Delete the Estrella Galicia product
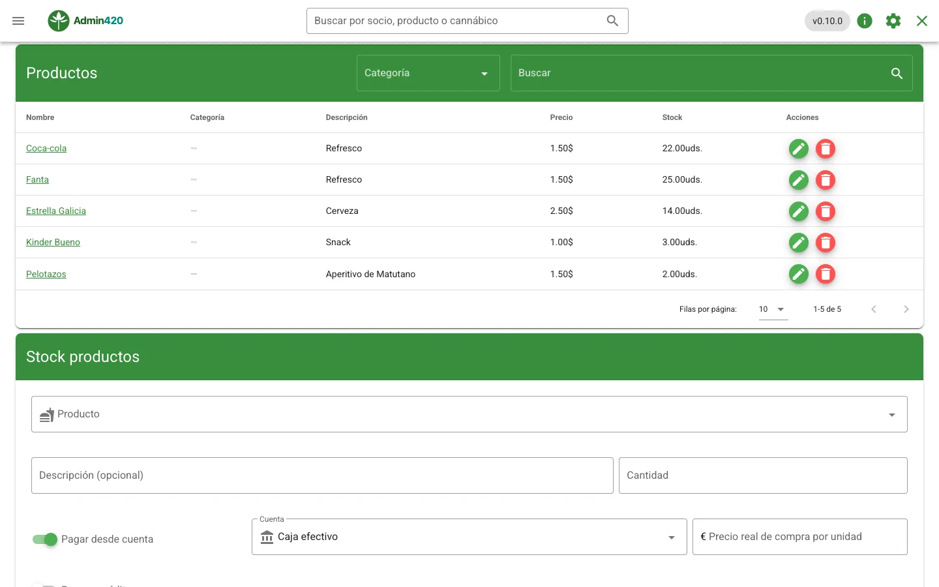 pyautogui.click(x=826, y=211)
